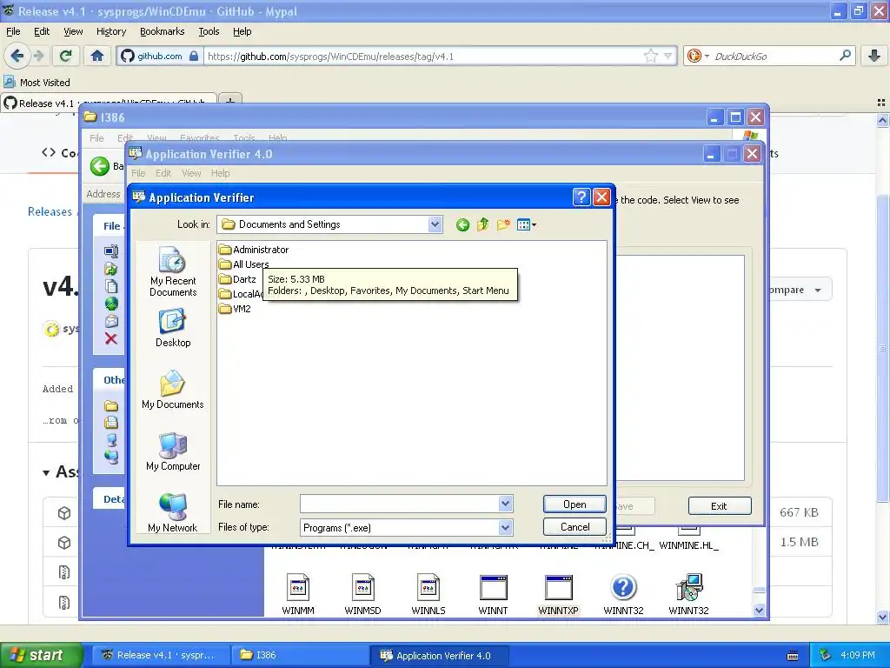Select WINMSD file in I386 window

tap(362, 594)
